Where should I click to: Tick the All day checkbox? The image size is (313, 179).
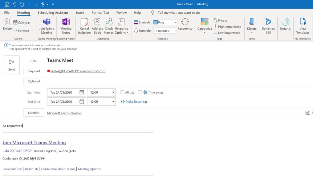[x=122, y=92]
